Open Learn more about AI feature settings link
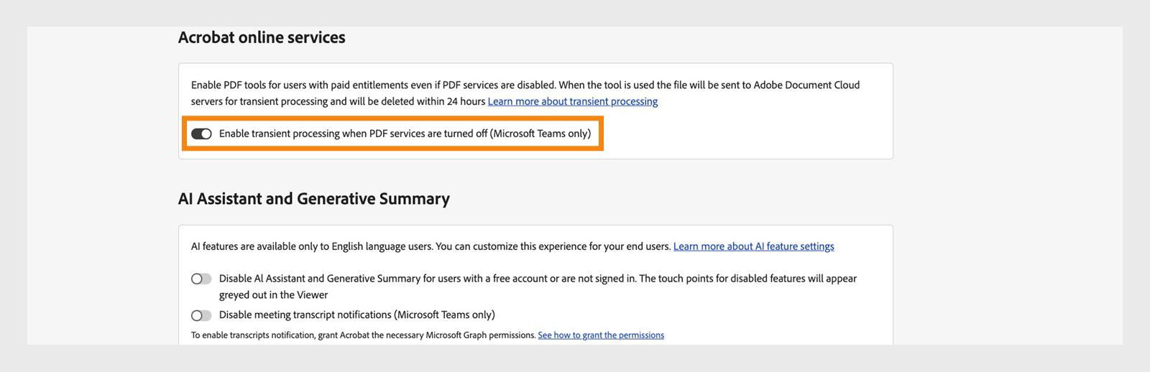Image resolution: width=1150 pixels, height=372 pixels. point(754,246)
